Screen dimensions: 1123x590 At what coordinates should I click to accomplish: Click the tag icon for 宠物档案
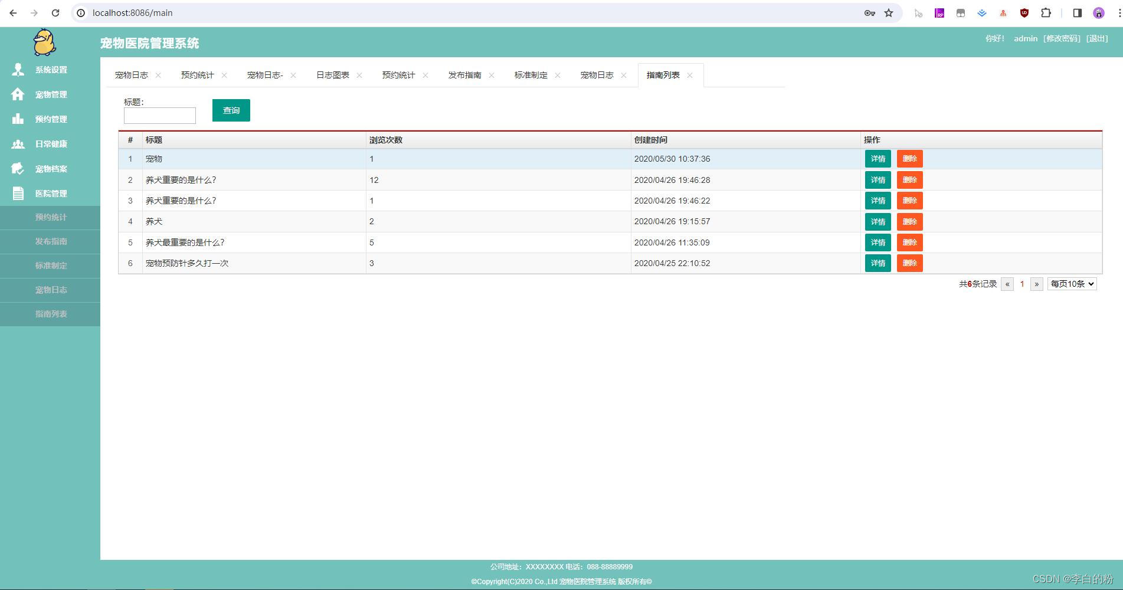pos(18,169)
